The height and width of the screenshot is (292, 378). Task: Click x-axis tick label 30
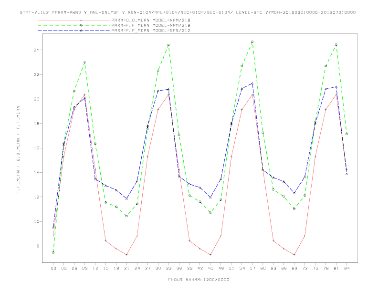[x=158, y=268]
